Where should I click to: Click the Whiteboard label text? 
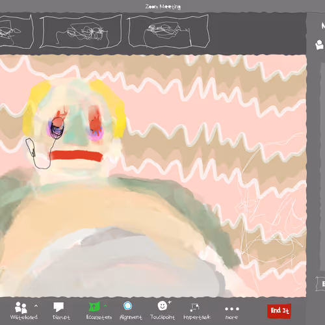[x=24, y=317]
